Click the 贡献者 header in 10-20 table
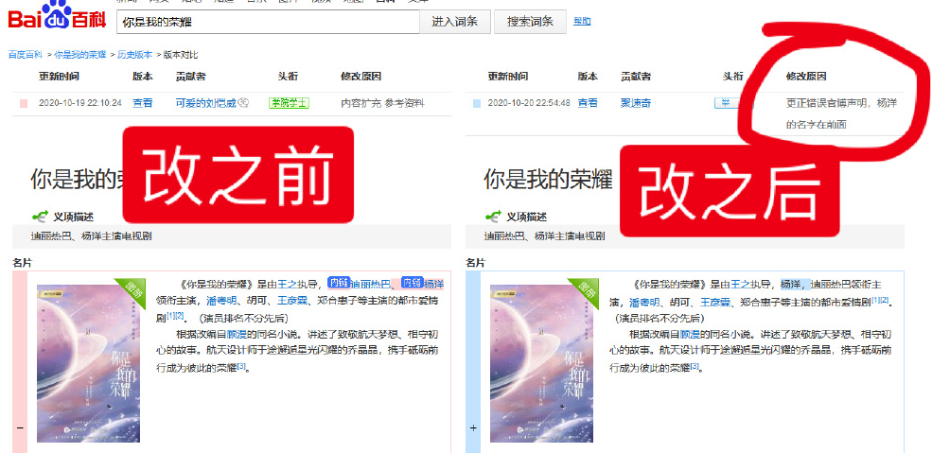The width and height of the screenshot is (932, 453). [x=636, y=77]
